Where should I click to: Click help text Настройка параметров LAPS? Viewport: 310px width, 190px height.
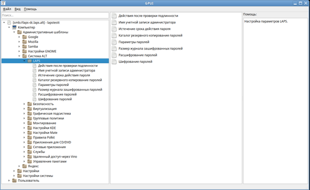266,21
